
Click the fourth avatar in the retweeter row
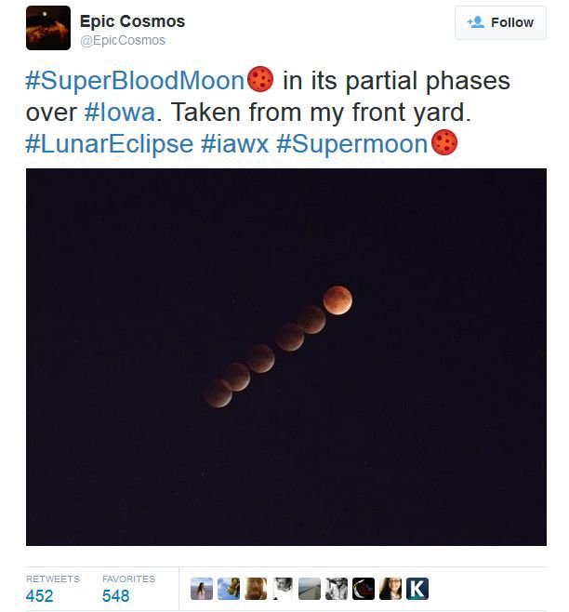[x=283, y=589]
